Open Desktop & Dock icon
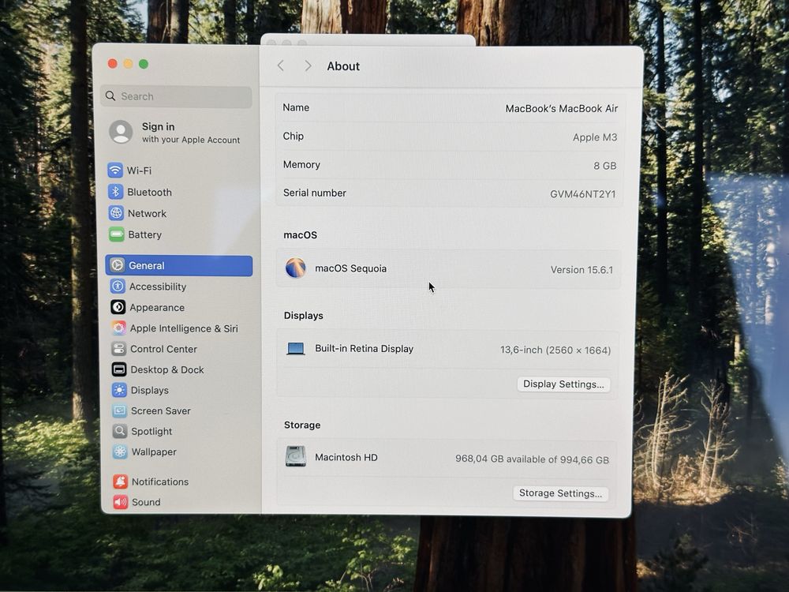This screenshot has width=789, height=592. click(x=119, y=369)
